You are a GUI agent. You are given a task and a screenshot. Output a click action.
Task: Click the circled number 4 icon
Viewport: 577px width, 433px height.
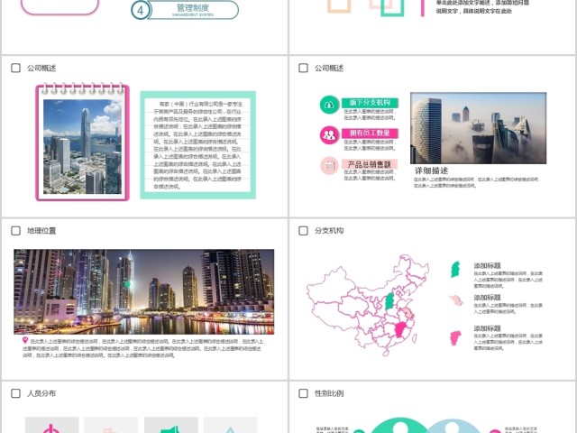[141, 10]
